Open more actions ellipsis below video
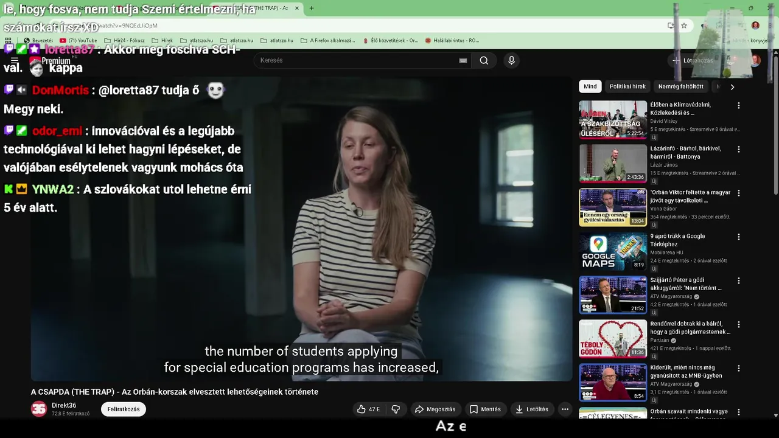779x438 pixels. (x=565, y=409)
